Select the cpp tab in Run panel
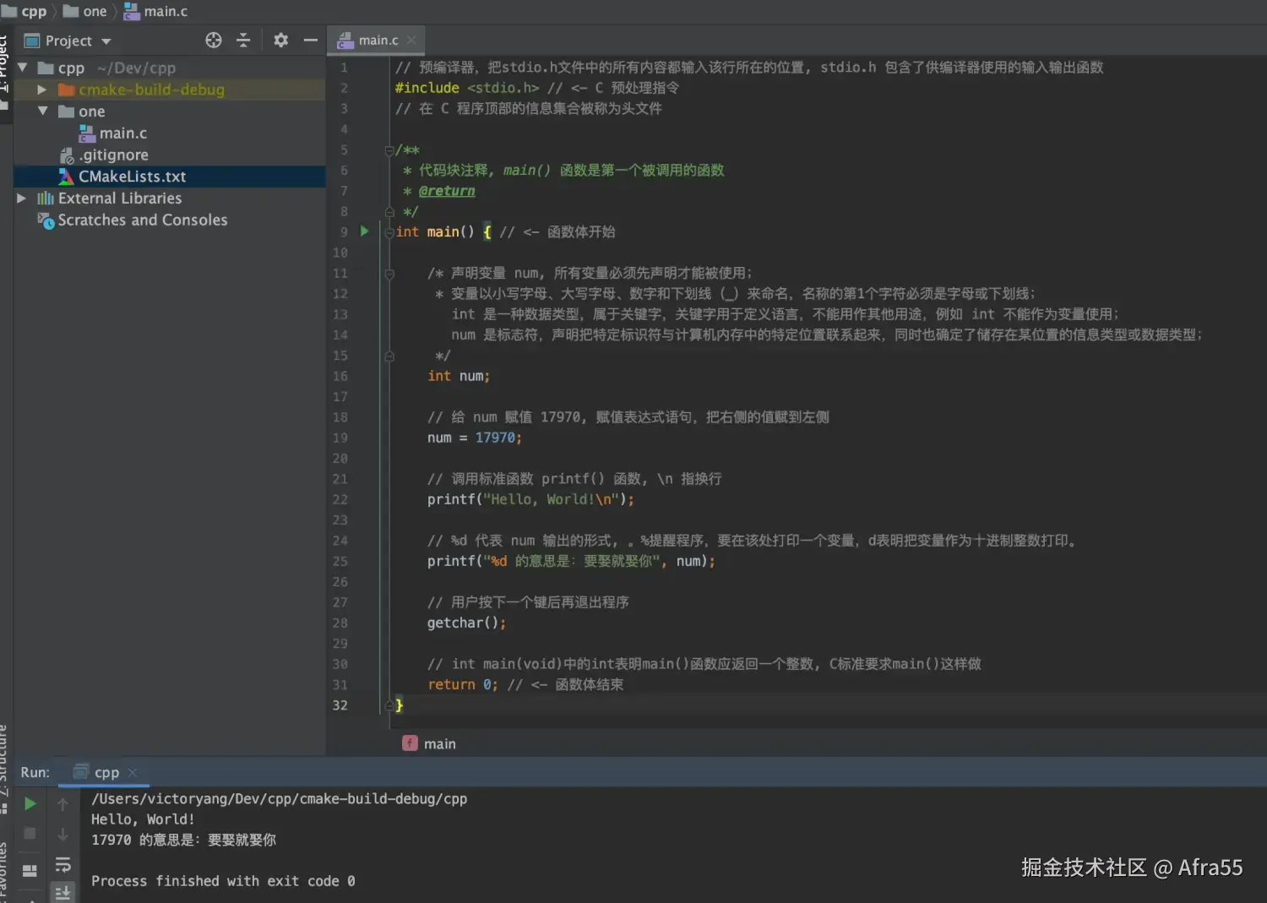This screenshot has width=1267, height=903. tap(106, 772)
